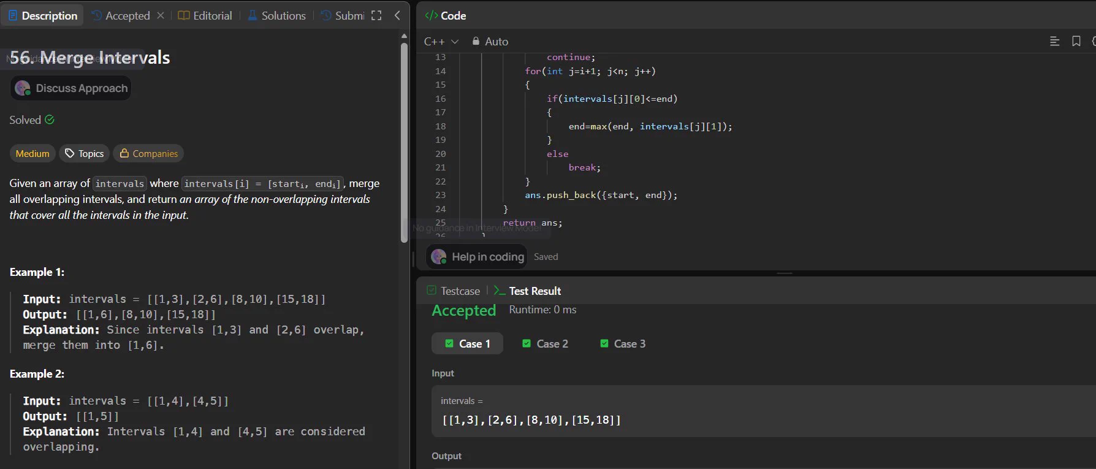
Task: Show the Topics tags
Action: click(85, 153)
